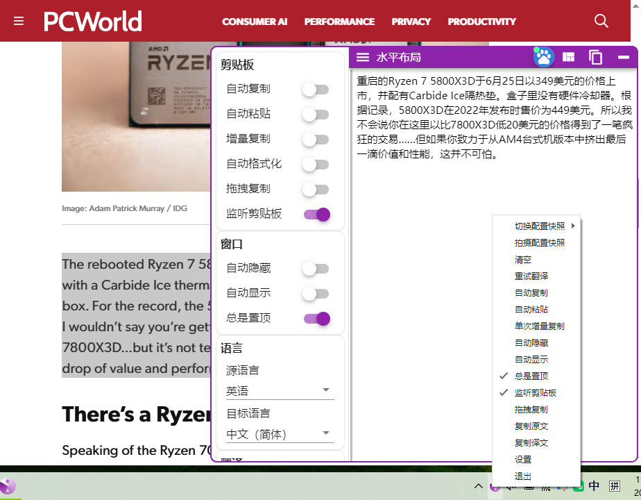Click the 中 input language indicator
641x500 pixels.
click(x=594, y=486)
